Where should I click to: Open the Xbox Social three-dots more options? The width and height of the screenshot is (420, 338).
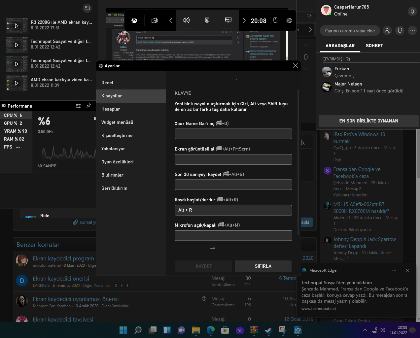pyautogui.click(x=412, y=31)
